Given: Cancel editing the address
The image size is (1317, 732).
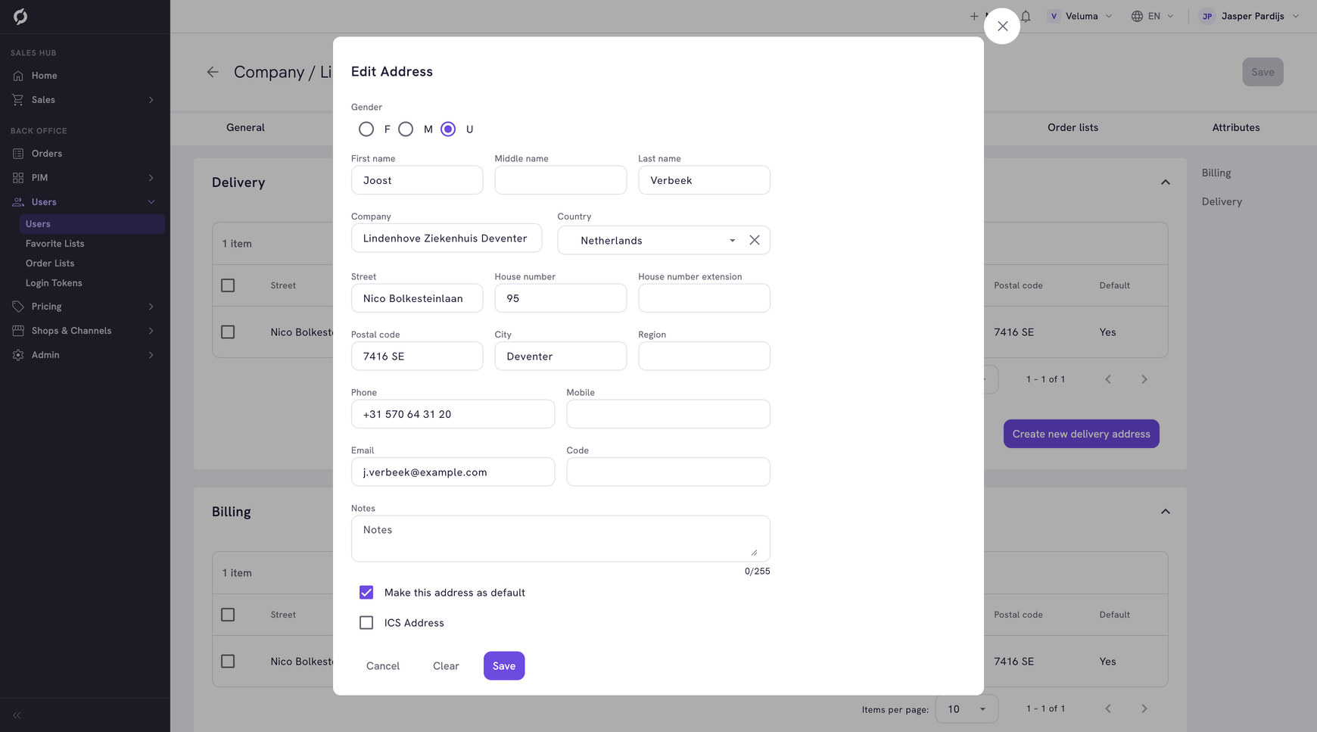Looking at the screenshot, I should (383, 666).
